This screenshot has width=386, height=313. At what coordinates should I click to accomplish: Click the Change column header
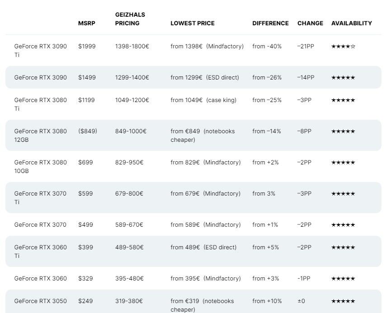pyautogui.click(x=310, y=23)
